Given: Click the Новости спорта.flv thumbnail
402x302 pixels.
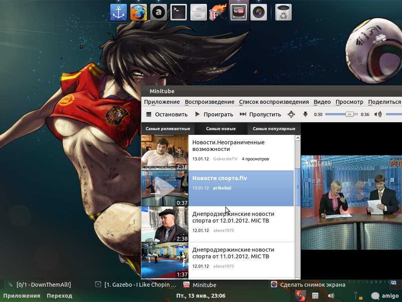Looking at the screenshot, I should (x=164, y=188).
